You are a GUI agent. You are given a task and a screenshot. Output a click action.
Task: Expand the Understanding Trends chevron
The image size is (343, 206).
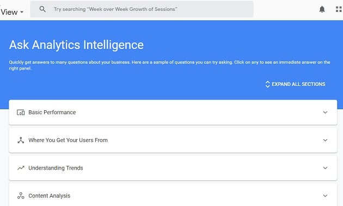click(x=325, y=168)
